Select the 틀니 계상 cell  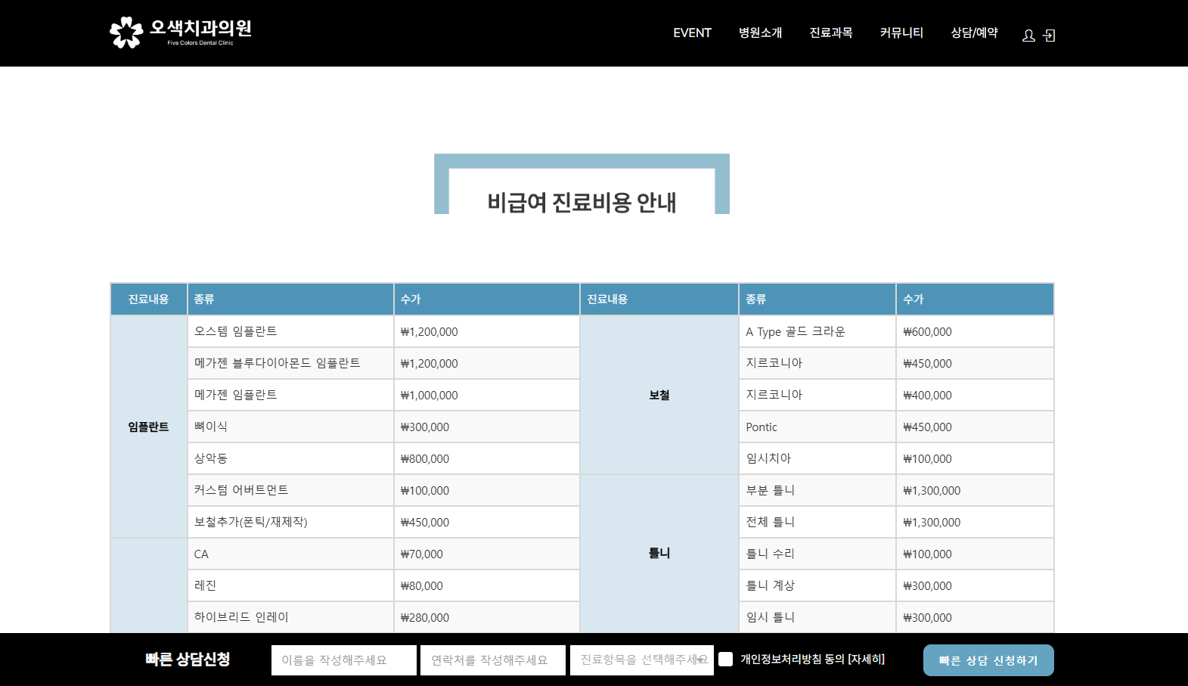tap(817, 585)
